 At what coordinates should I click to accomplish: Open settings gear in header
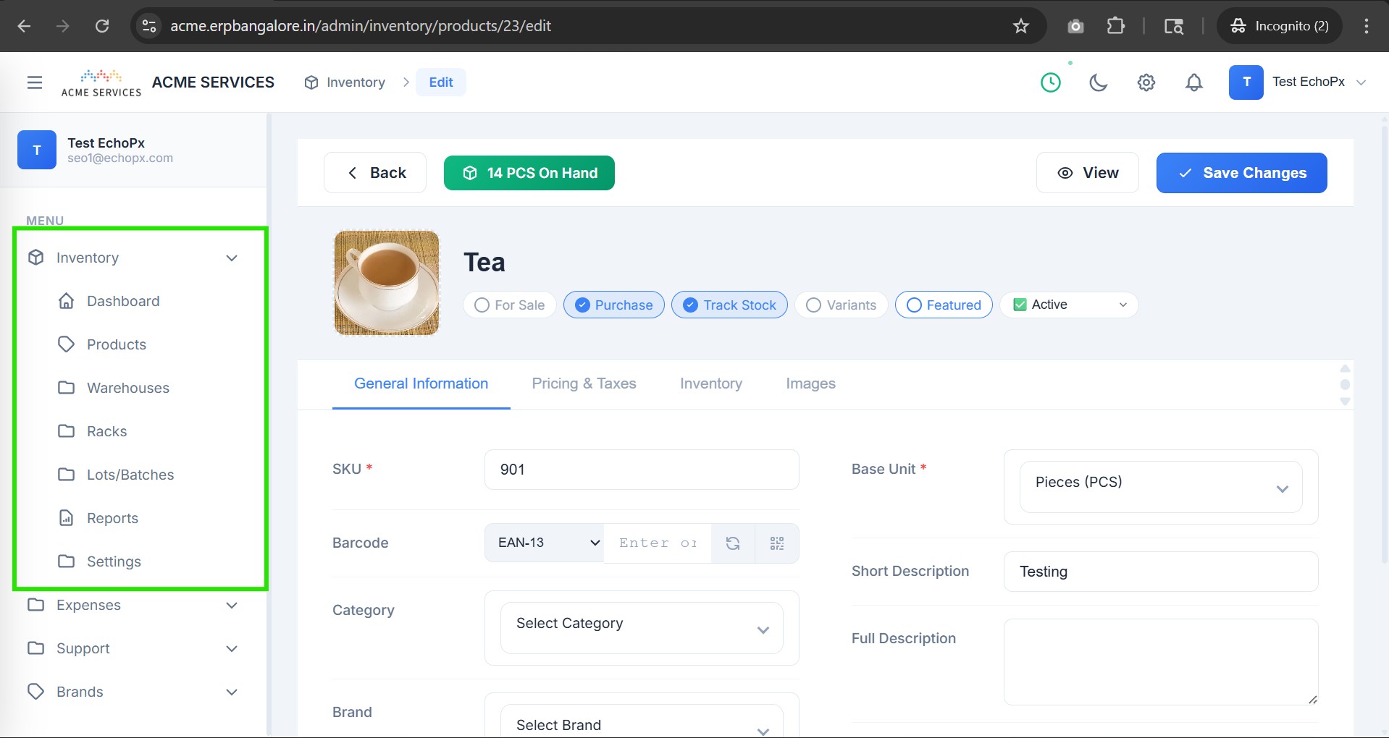(x=1146, y=82)
